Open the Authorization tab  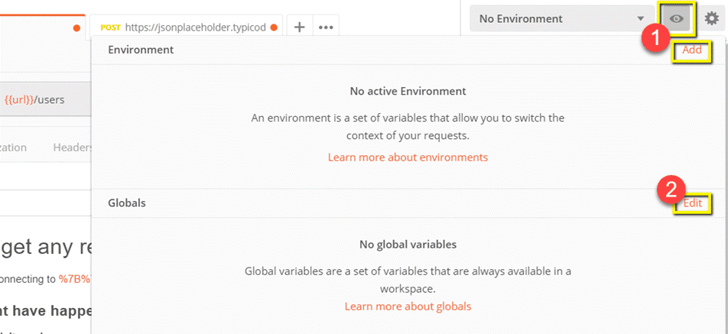[x=14, y=148]
